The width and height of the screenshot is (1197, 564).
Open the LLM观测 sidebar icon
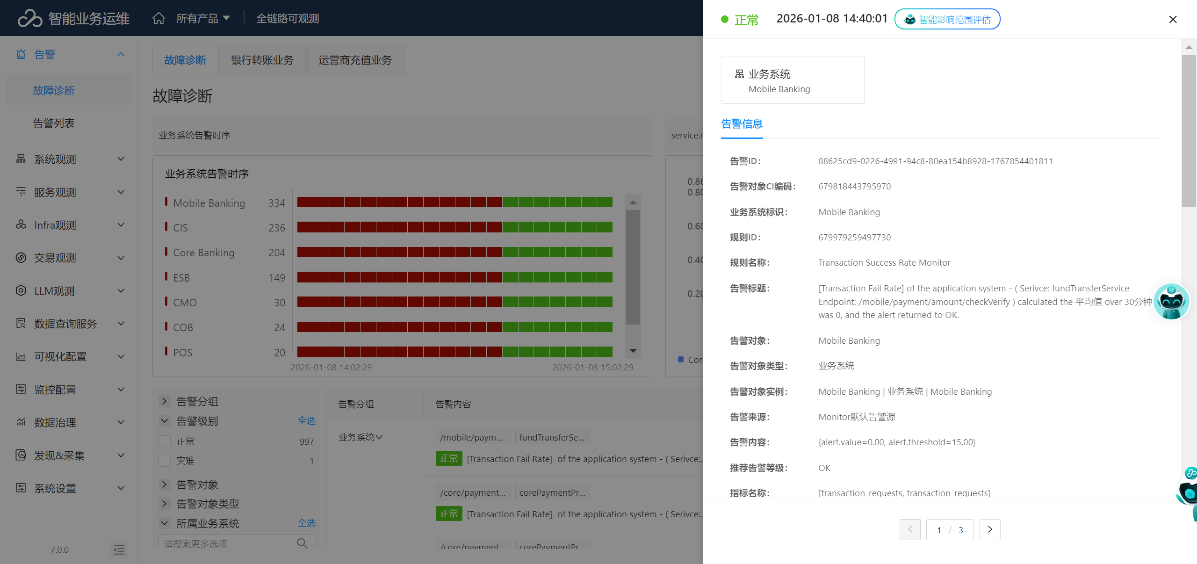(x=21, y=290)
